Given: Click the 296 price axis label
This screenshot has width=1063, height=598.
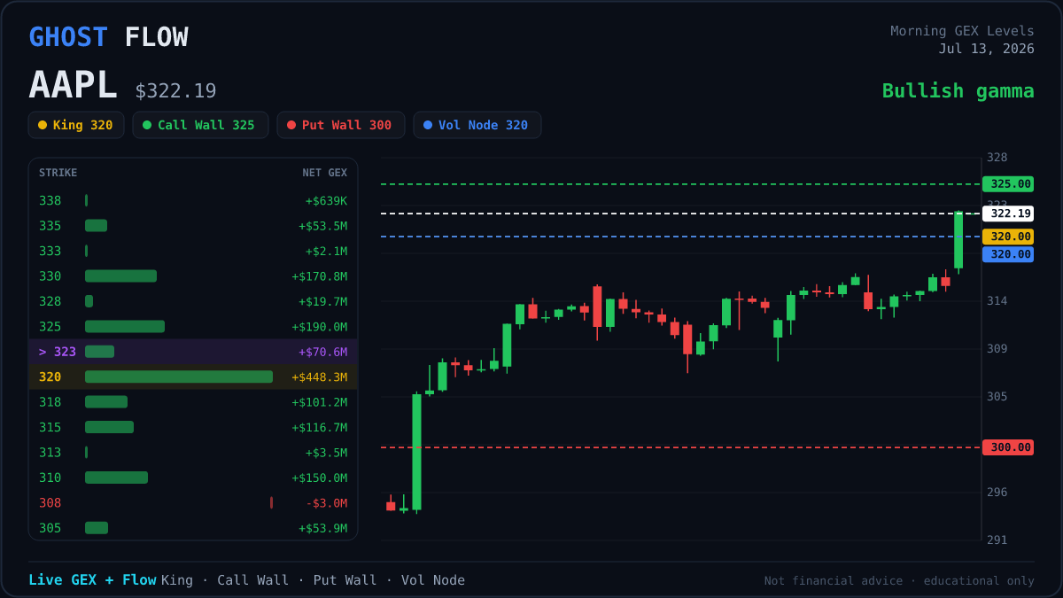Looking at the screenshot, I should tap(997, 493).
